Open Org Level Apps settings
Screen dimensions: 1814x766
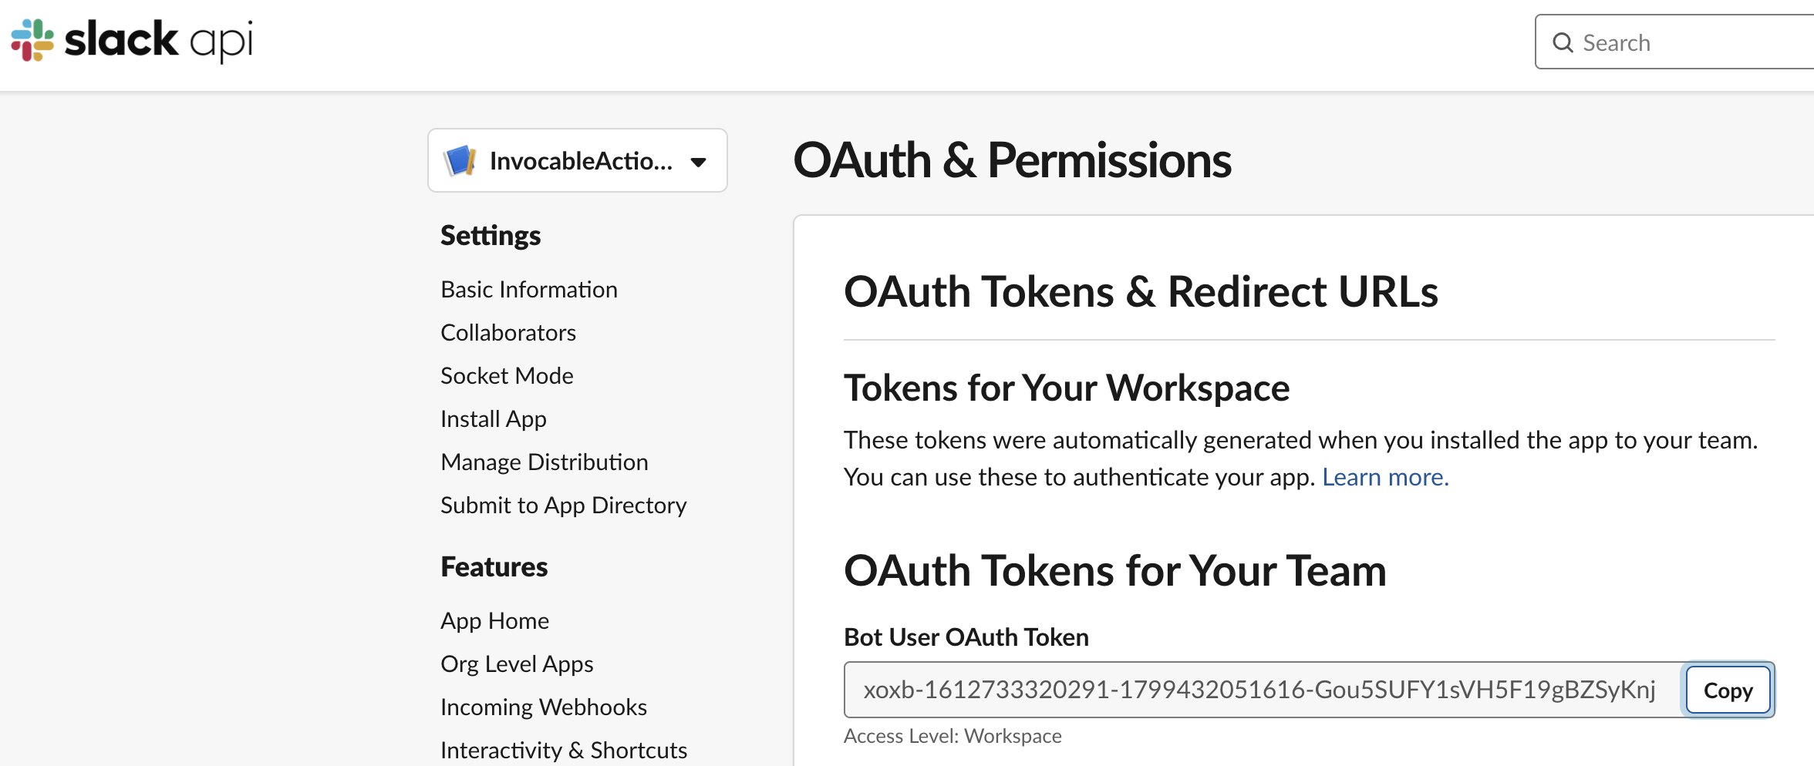517,664
